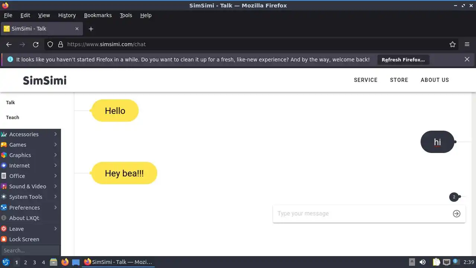Viewport: 476px width, 268px height.
Task: Expand the Sound & Video submenu
Action: [x=30, y=186]
